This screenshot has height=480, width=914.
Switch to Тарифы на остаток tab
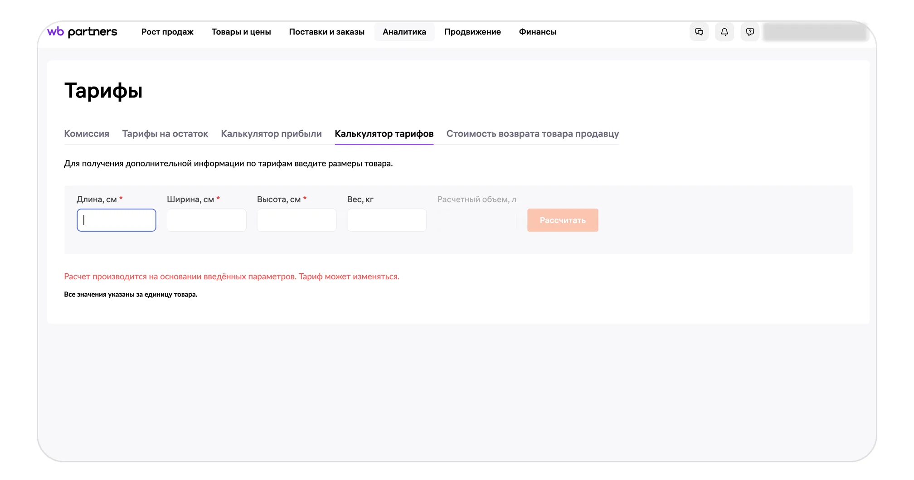tap(165, 134)
